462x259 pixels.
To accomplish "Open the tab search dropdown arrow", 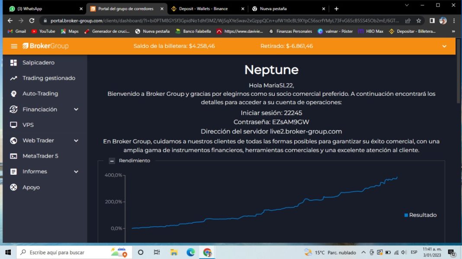I will pyautogui.click(x=407, y=5).
